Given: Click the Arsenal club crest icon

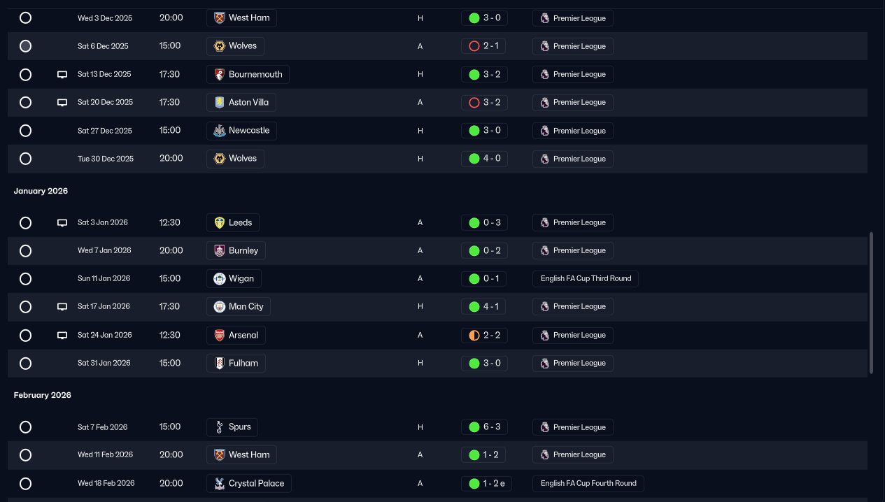Looking at the screenshot, I should point(220,335).
